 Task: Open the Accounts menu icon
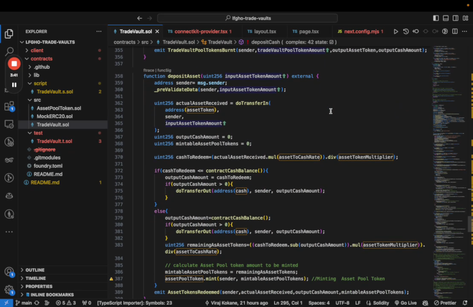tap(9, 272)
